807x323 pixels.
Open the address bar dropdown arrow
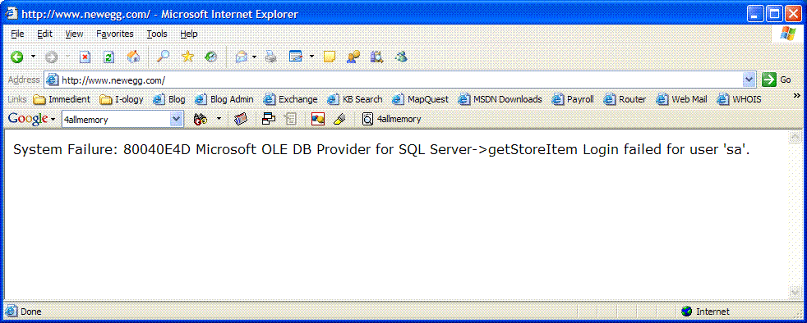click(749, 80)
